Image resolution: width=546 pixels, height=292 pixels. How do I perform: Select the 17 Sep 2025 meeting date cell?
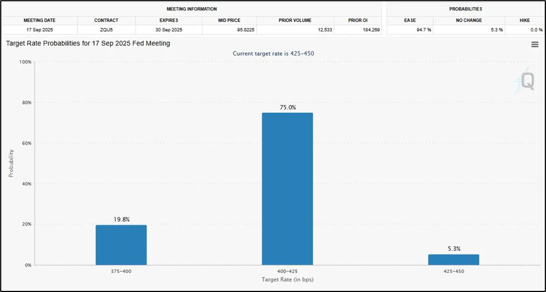[x=40, y=30]
